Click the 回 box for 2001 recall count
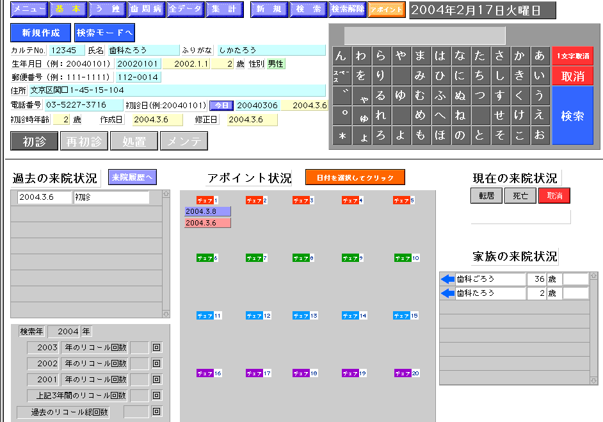 pos(156,380)
